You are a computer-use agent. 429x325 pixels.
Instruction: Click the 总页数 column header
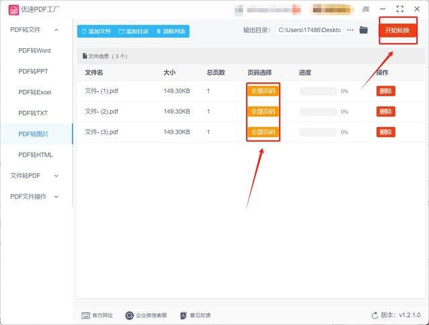pos(216,73)
